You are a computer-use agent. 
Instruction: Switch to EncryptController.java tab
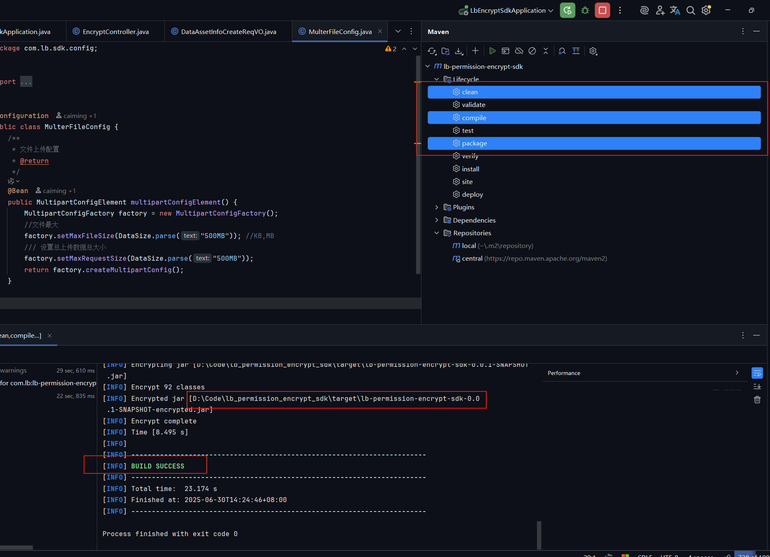pyautogui.click(x=115, y=32)
